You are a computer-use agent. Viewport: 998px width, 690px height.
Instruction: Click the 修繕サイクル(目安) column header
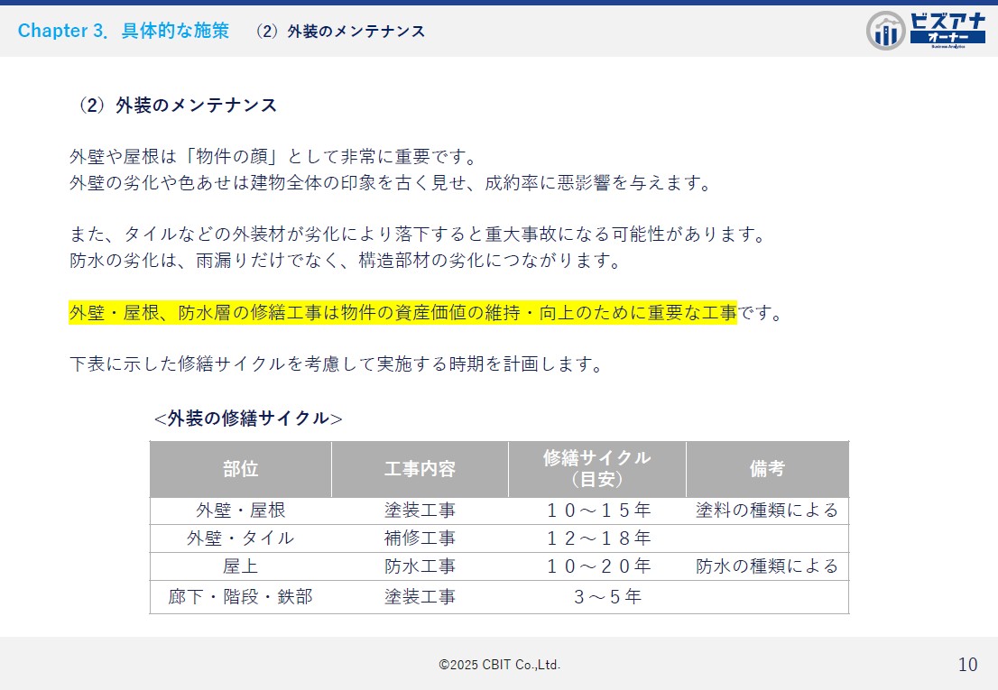pyautogui.click(x=597, y=469)
